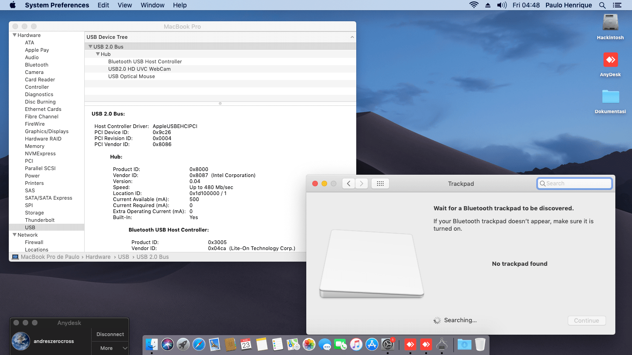This screenshot has width=632, height=355.
Task: Launch Siri from the Dock
Action: click(x=167, y=344)
